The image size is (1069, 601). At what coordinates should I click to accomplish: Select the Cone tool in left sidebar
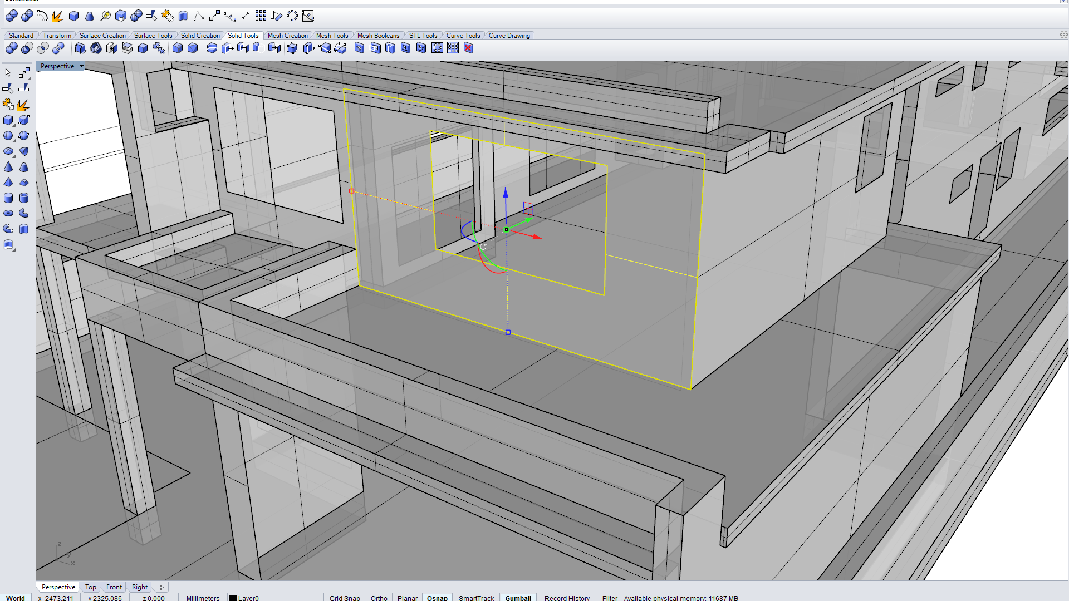pyautogui.click(x=8, y=167)
